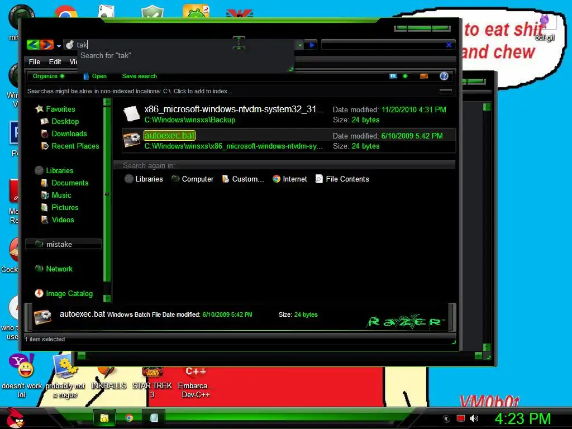
Task: Open the STAR TREK 3 desktop shortcut
Action: (152, 382)
